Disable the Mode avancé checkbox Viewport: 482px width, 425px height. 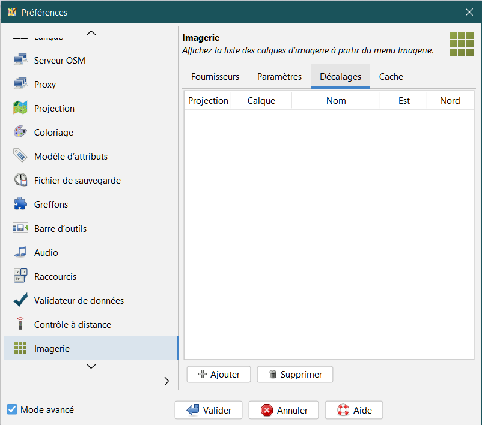click(12, 409)
